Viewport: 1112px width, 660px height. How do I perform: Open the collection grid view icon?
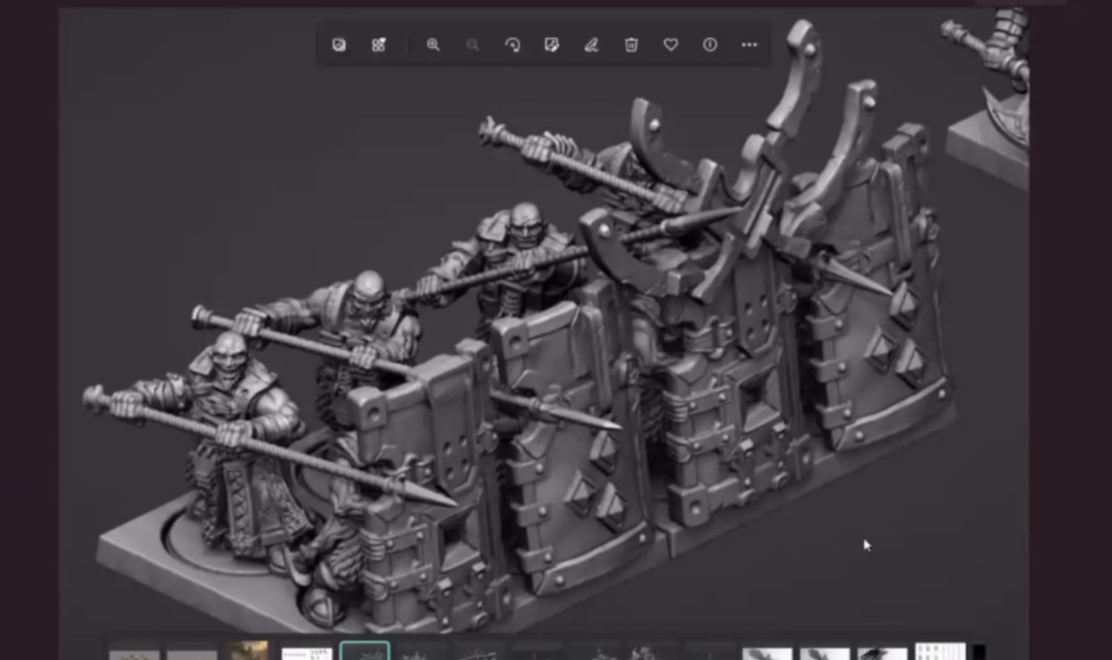378,45
